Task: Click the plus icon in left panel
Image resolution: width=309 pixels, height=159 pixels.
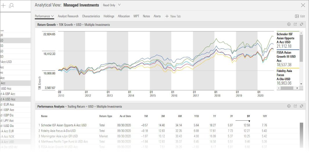Action: [x=3, y=5]
